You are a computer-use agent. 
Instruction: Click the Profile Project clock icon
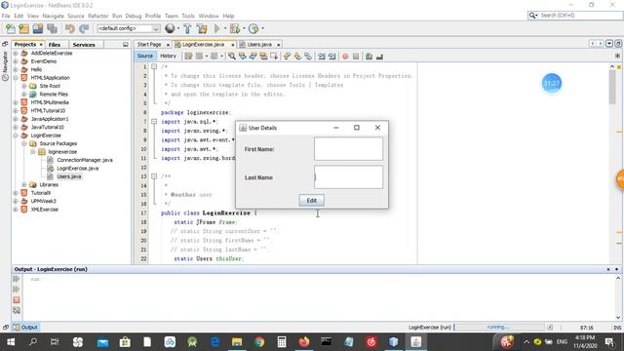click(x=253, y=28)
